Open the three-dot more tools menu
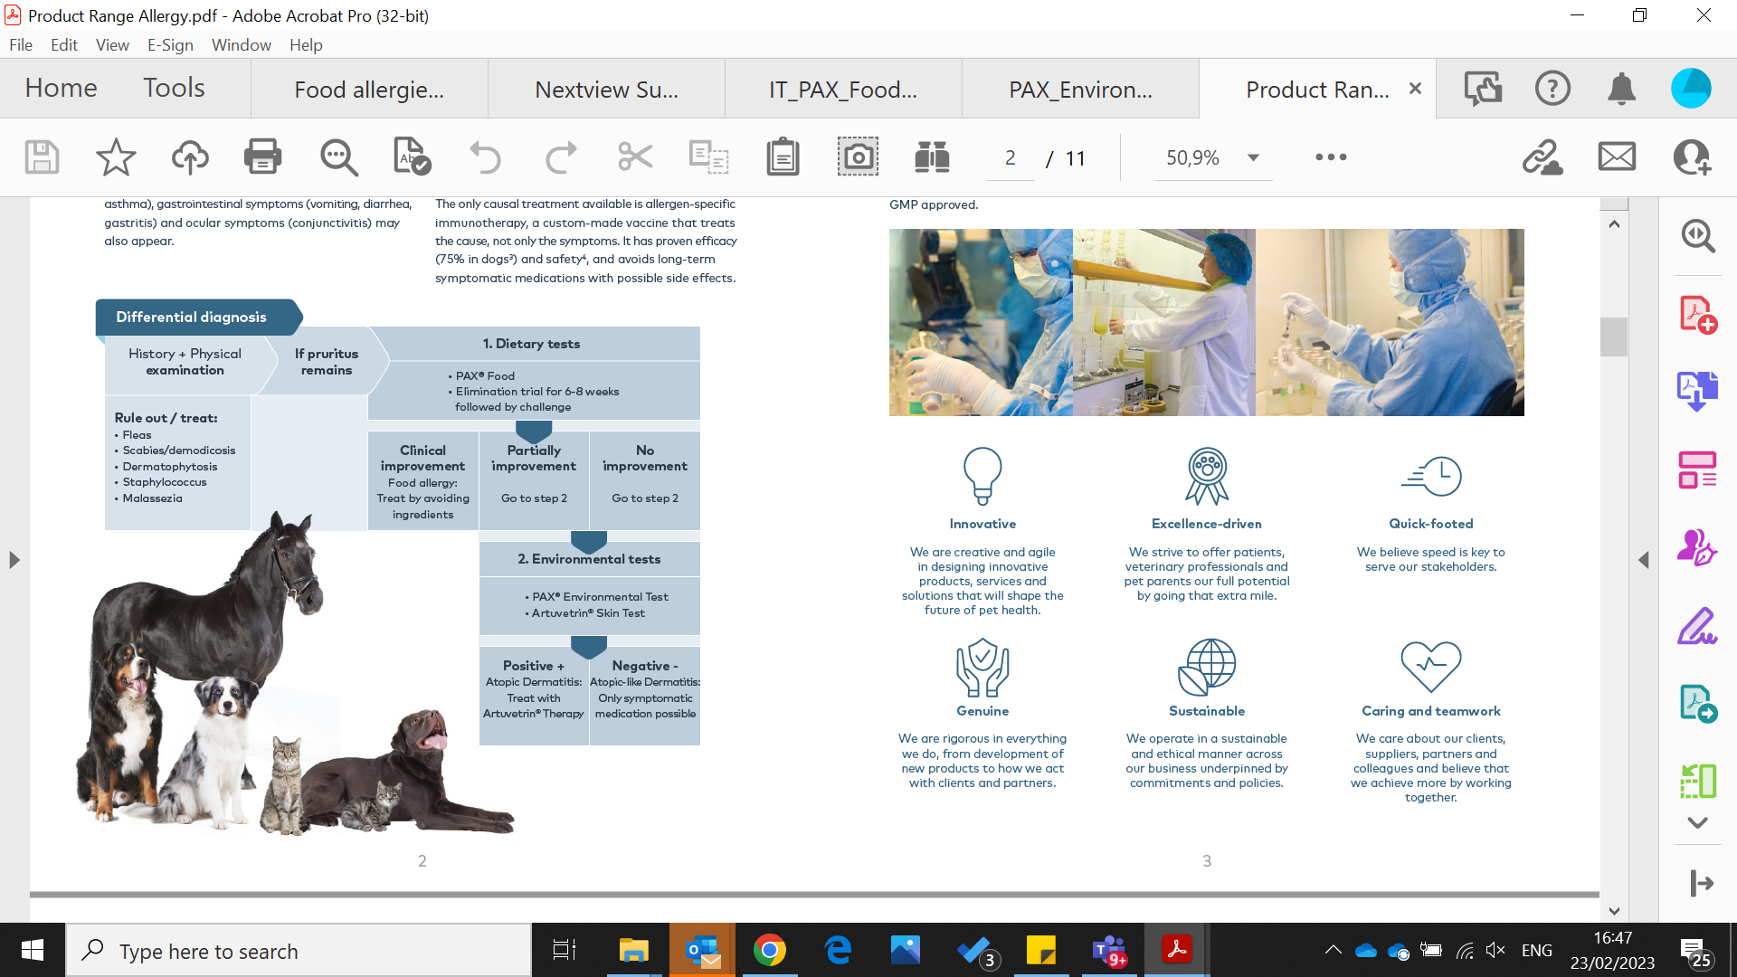This screenshot has width=1737, height=977. click(1331, 157)
